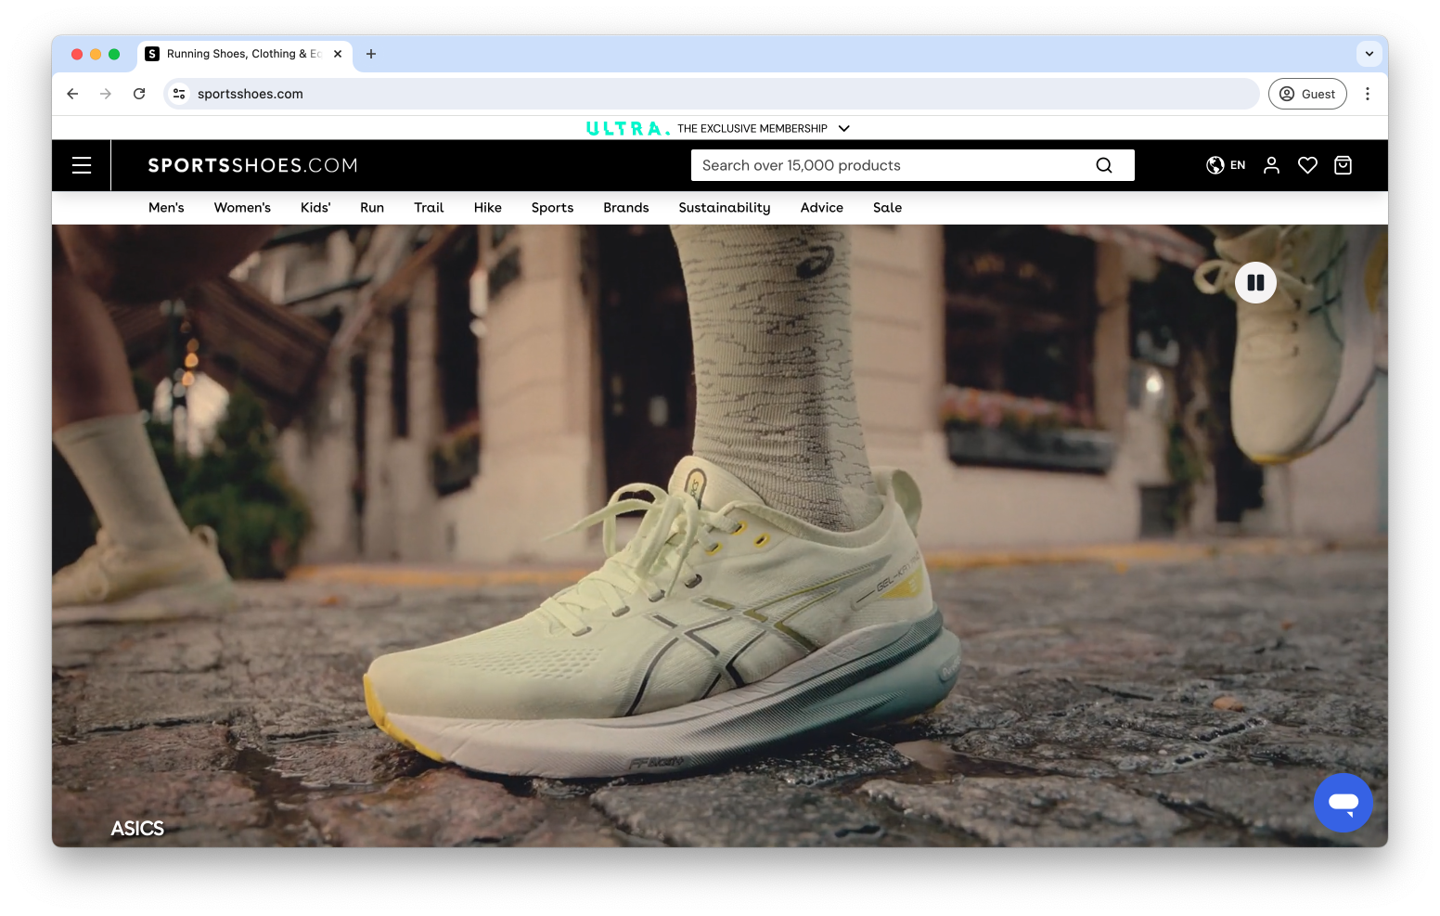Pause the hero video
Viewport: 1440px width, 916px height.
1255,282
